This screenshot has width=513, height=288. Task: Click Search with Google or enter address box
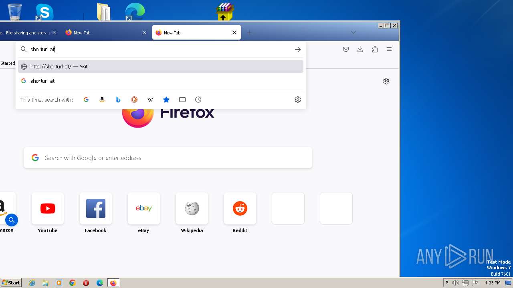[x=168, y=158]
